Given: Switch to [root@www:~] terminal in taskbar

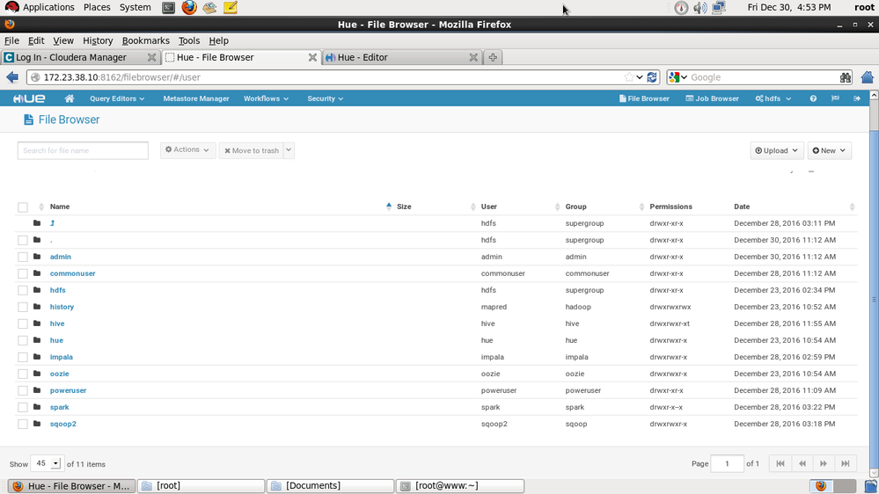Looking at the screenshot, I should [460, 485].
